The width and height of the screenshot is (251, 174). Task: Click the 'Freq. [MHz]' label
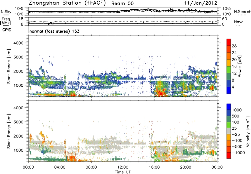(x=6, y=21)
